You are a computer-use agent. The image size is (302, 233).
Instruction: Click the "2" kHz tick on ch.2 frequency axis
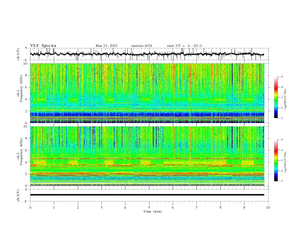[x=27, y=174]
